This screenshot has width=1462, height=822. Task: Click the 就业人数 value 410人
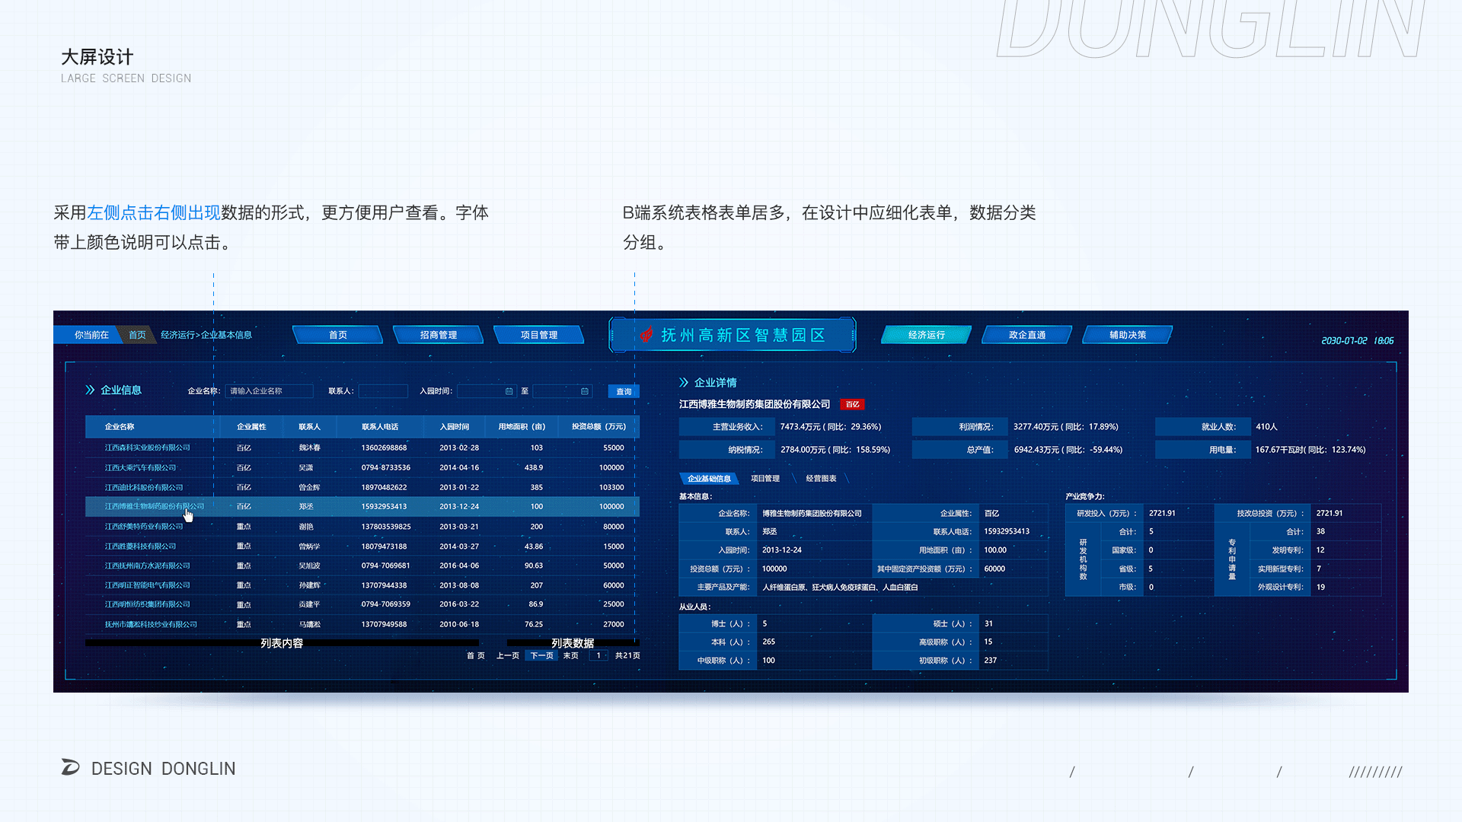pyautogui.click(x=1266, y=427)
